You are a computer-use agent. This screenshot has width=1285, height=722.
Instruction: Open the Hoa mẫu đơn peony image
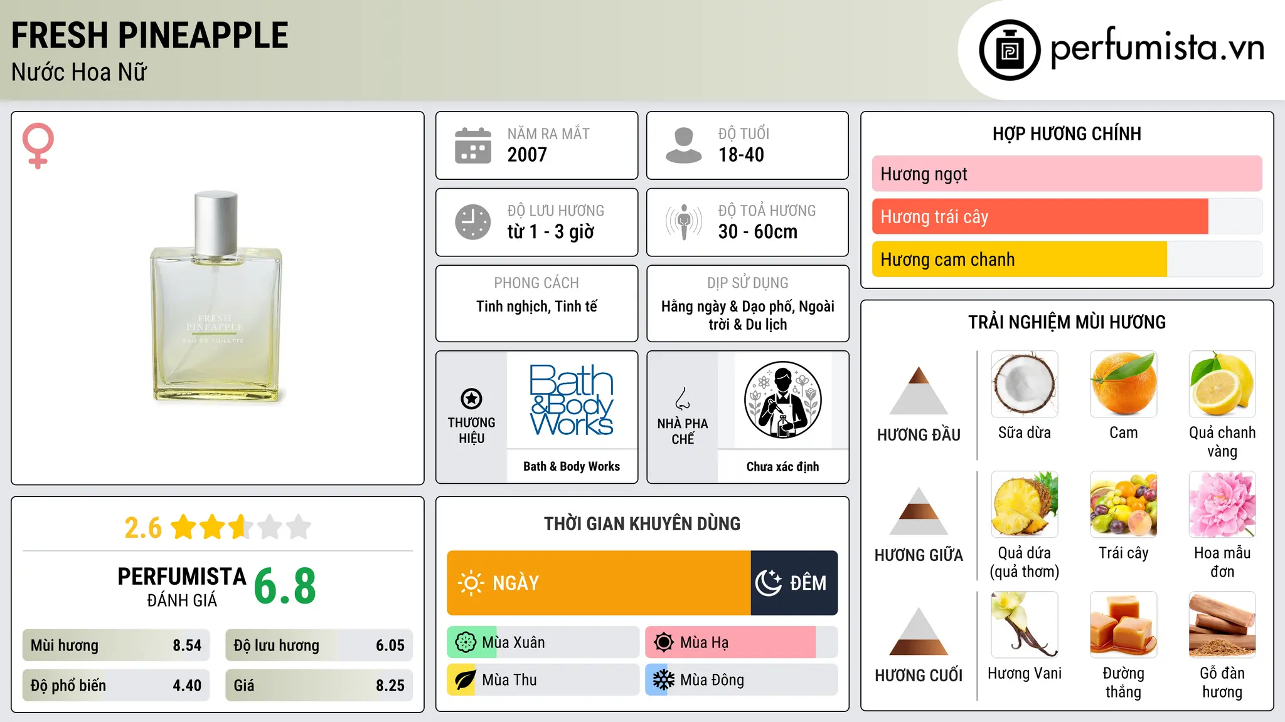(x=1222, y=505)
